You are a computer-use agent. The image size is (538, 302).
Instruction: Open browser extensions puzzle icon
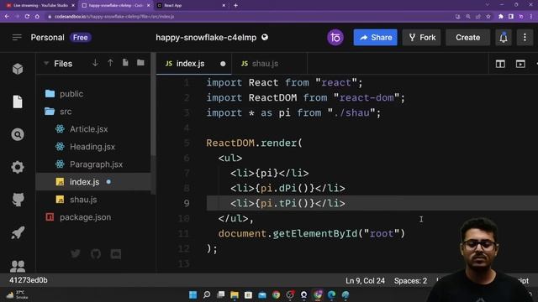pos(501,17)
